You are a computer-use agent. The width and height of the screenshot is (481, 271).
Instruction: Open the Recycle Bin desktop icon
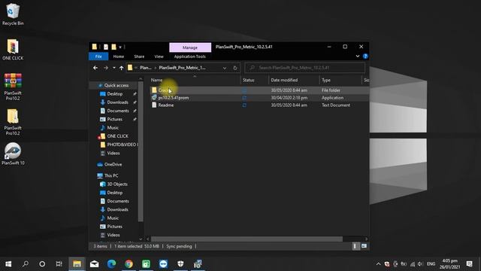point(13,14)
